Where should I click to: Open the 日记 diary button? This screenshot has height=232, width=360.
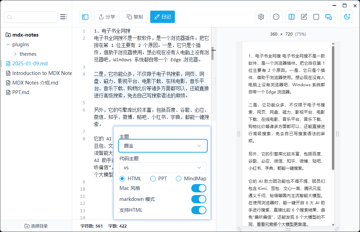pyautogui.click(x=163, y=17)
